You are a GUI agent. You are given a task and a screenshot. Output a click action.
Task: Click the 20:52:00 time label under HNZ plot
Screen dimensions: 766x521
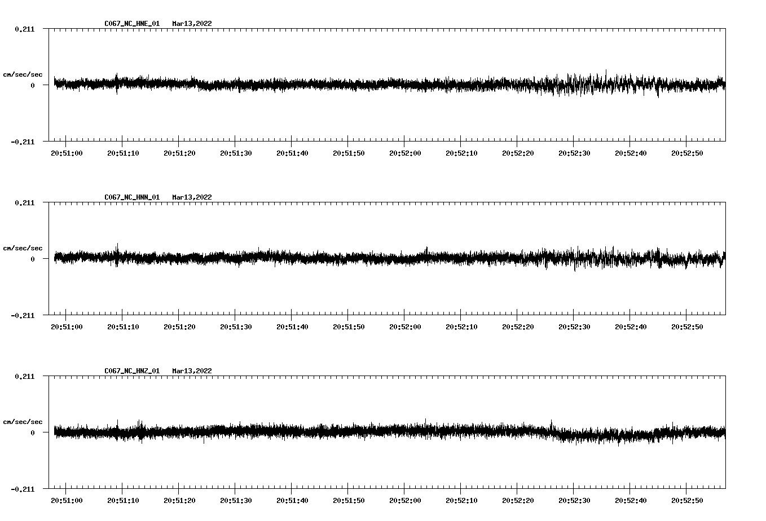click(405, 501)
